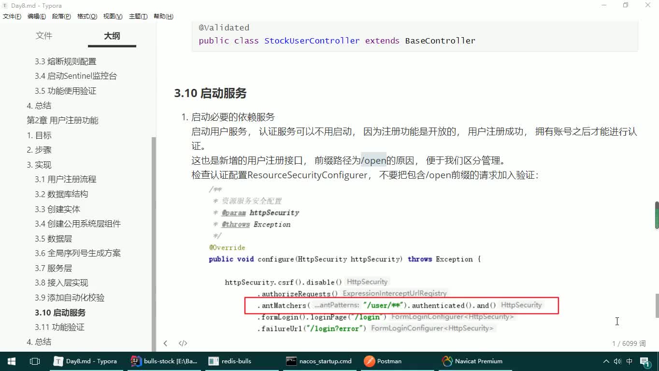659x371 pixels.
Task: Open the 文件(F) menu
Action: tap(12, 16)
